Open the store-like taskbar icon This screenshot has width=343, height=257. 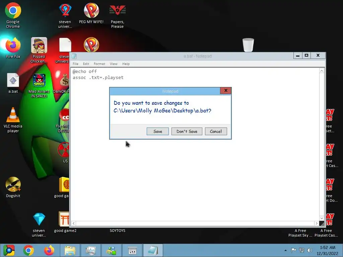(x=132, y=250)
